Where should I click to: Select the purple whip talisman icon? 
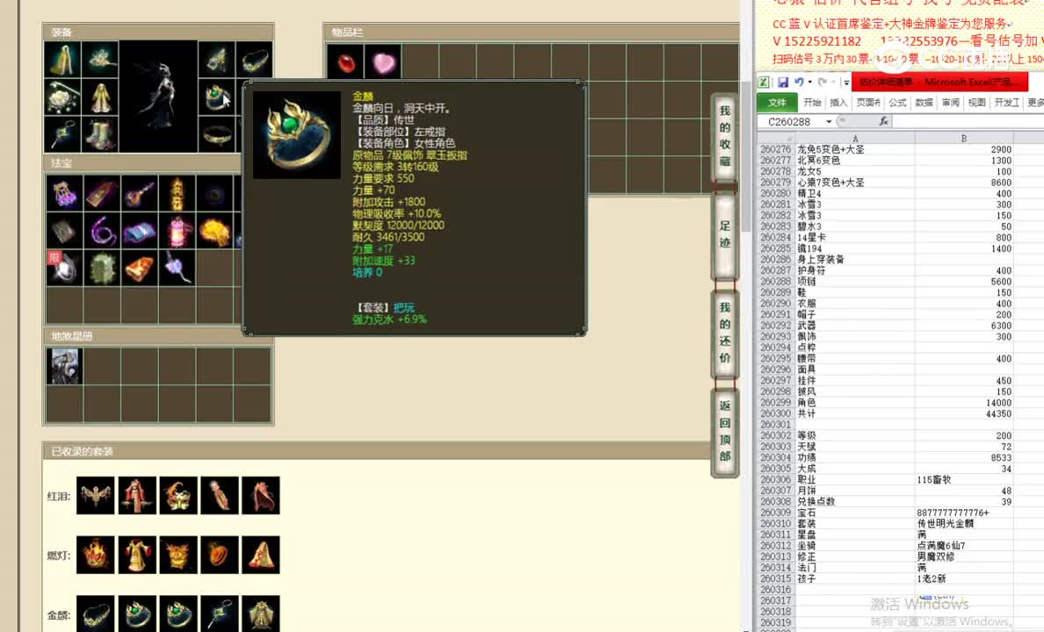102,231
